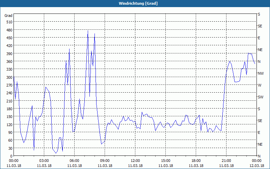Click the 11.03.18 date under 12:00

point(135,166)
